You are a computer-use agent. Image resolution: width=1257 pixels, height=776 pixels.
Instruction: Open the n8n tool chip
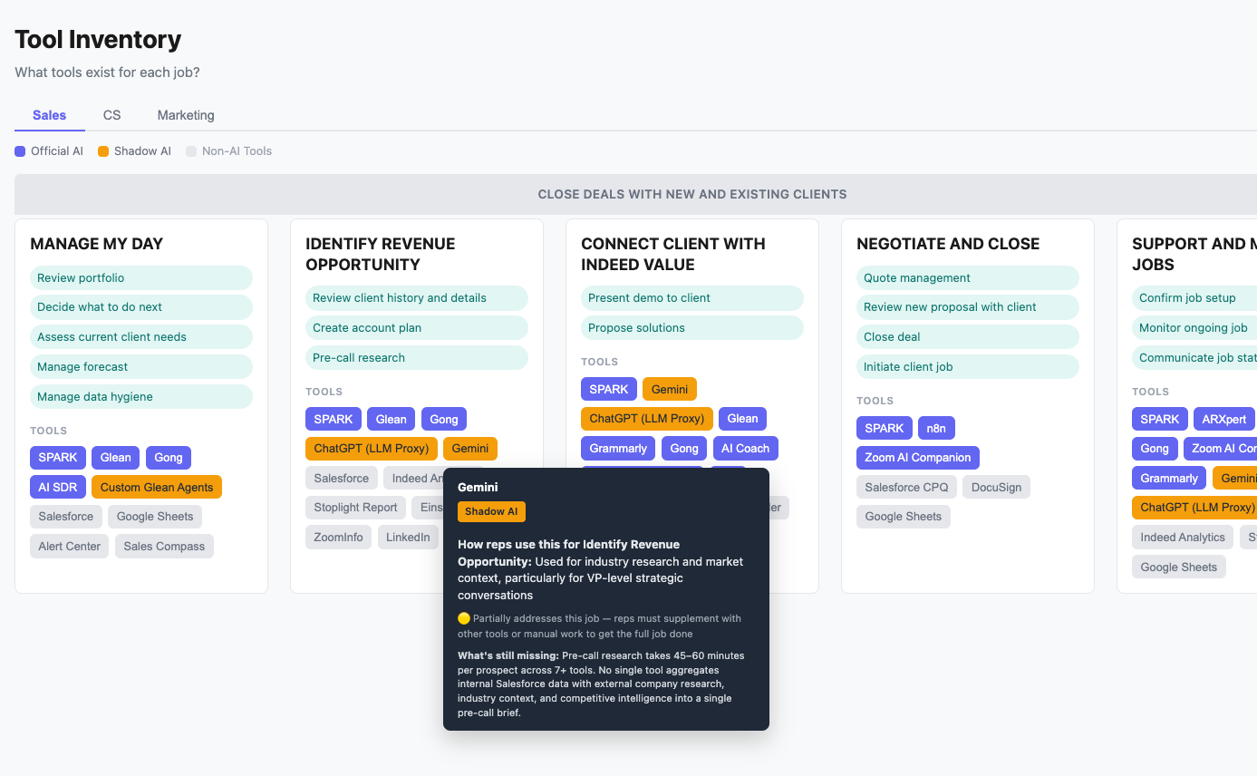(x=936, y=428)
